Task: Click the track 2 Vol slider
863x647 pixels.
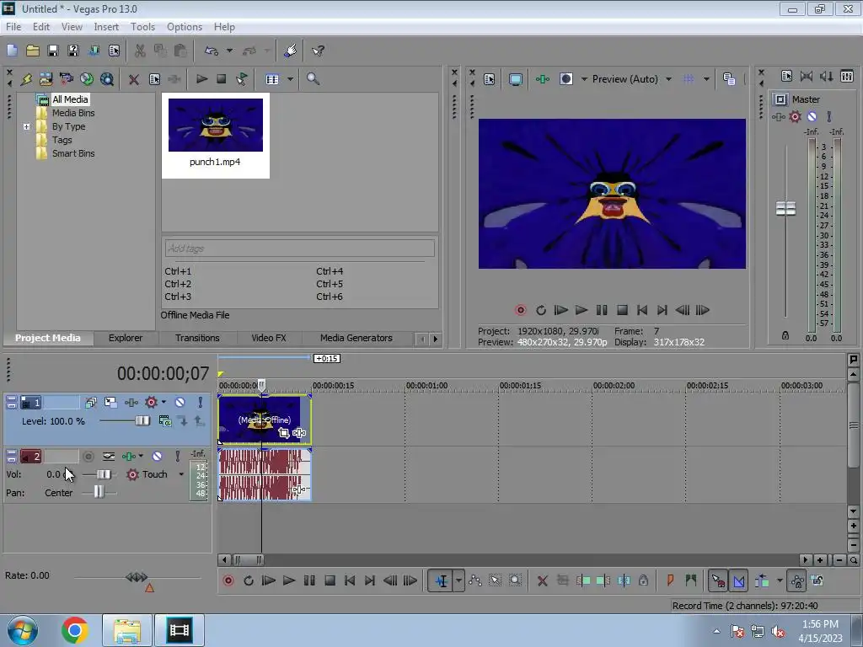Action: tap(104, 474)
